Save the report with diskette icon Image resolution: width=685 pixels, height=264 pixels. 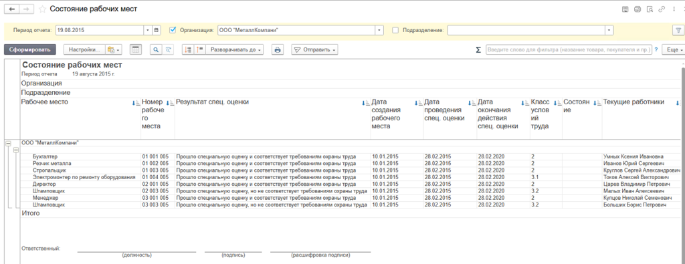click(625, 9)
